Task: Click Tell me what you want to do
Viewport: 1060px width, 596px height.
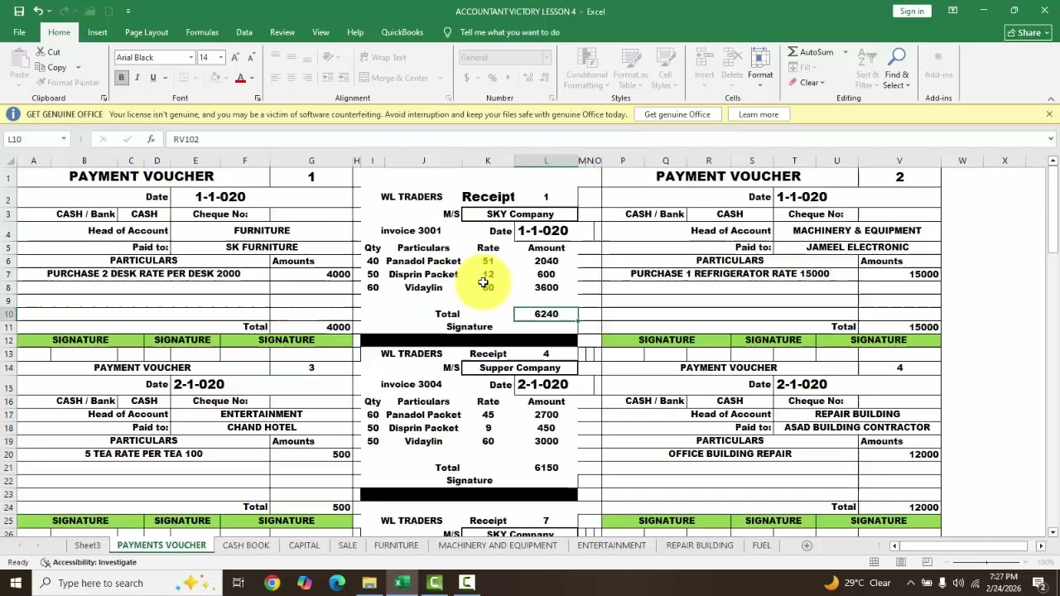Action: [x=509, y=32]
